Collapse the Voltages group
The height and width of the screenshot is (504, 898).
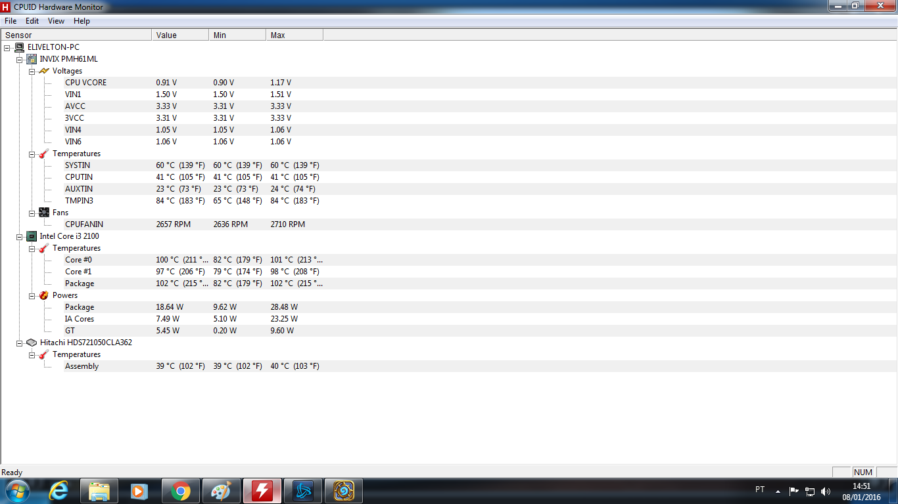[x=32, y=71]
